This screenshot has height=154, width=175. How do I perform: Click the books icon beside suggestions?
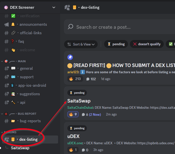tap(13, 94)
